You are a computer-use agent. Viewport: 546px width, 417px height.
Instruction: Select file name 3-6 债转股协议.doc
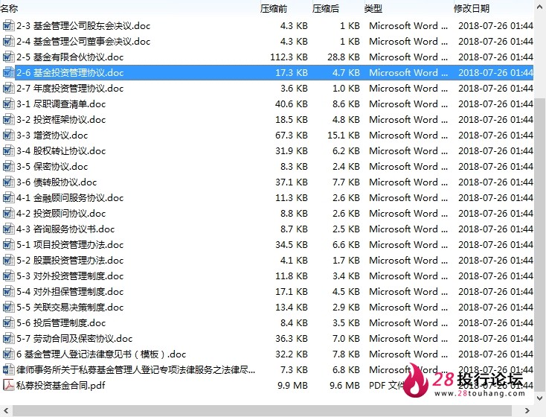[x=57, y=182]
